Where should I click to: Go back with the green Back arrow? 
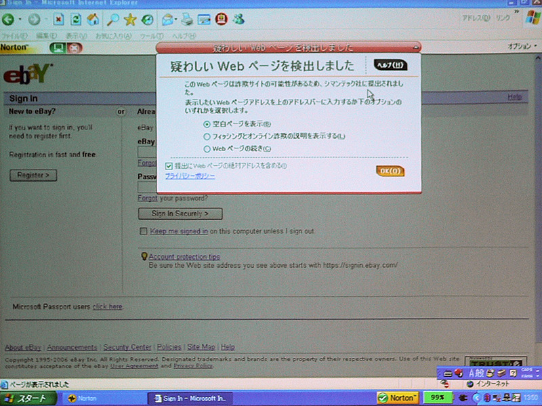(7, 20)
